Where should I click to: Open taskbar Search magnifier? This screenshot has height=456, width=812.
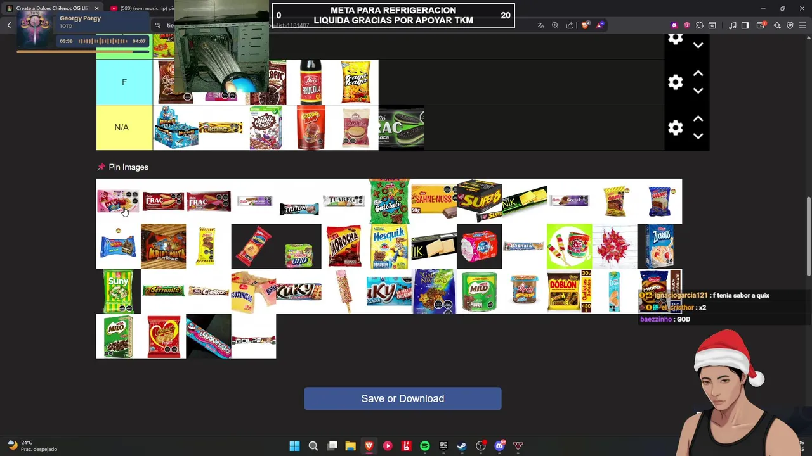tap(313, 446)
